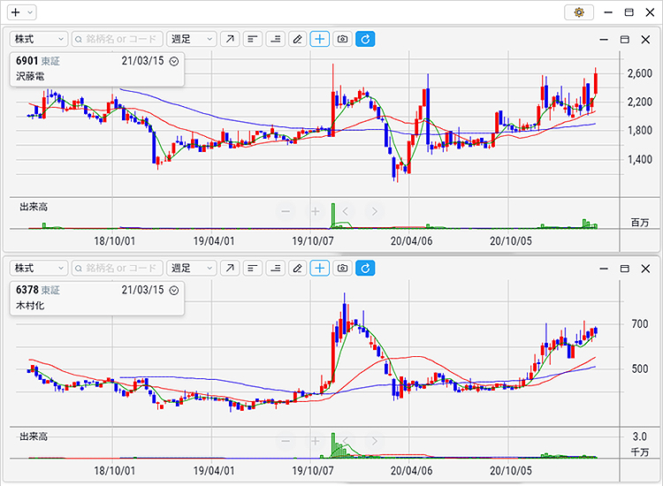Click the camera snapshot icon in the upper chart
663x486 pixels.
click(x=342, y=39)
